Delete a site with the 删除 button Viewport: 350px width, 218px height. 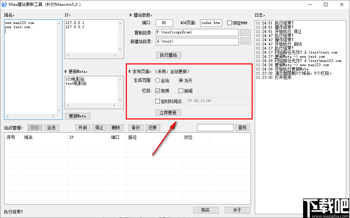(x=116, y=127)
